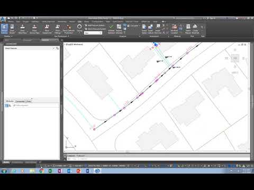Click the Generate Material icon
Image resolution: width=254 pixels, height=190 pixels.
pyautogui.click(x=174, y=29)
